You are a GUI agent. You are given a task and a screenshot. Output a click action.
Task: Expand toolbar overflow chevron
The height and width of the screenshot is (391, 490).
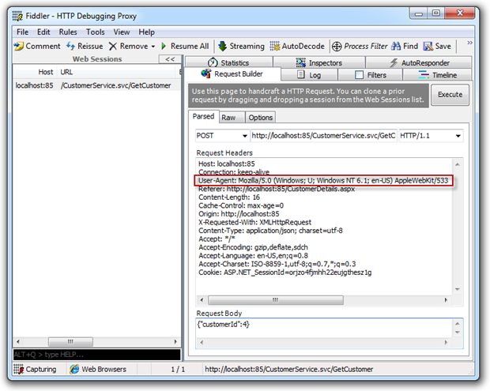[x=469, y=43]
